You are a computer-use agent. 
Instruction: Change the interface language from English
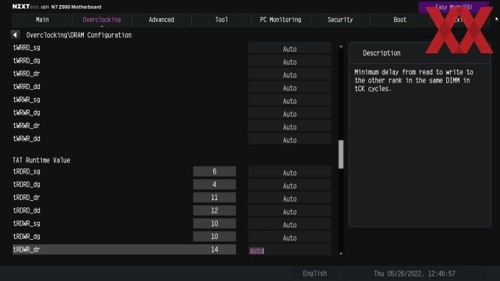point(315,274)
